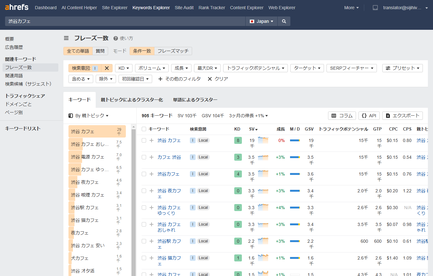Collapse the parent topic panel icon
Screen dimensions: 433x276
point(70,115)
